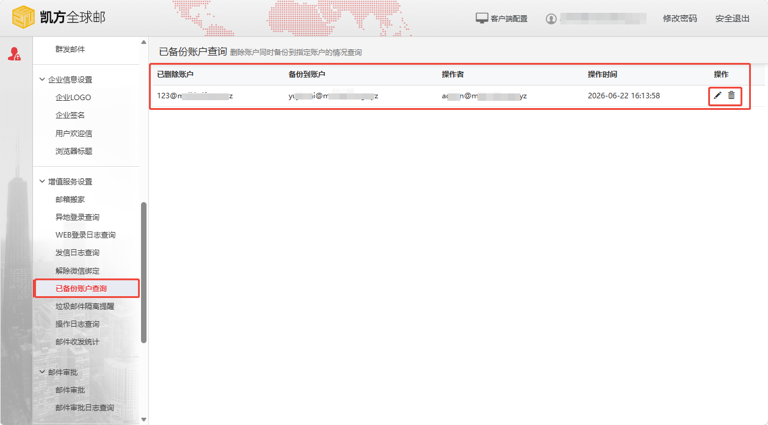Go to 企业签名 page
The width and height of the screenshot is (768, 425).
[70, 115]
